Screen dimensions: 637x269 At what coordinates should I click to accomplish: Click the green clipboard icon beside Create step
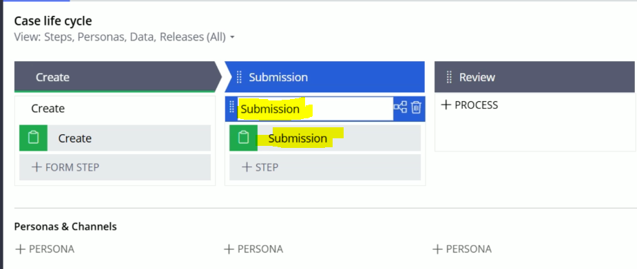click(x=33, y=138)
